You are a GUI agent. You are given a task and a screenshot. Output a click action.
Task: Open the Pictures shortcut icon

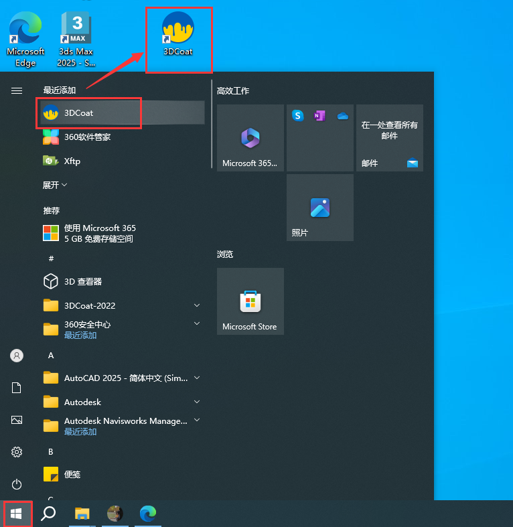pyautogui.click(x=17, y=420)
